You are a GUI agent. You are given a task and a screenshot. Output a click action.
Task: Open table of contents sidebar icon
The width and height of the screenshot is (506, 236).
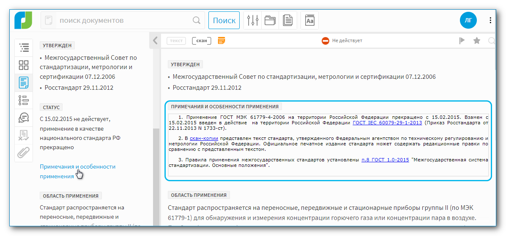(24, 48)
